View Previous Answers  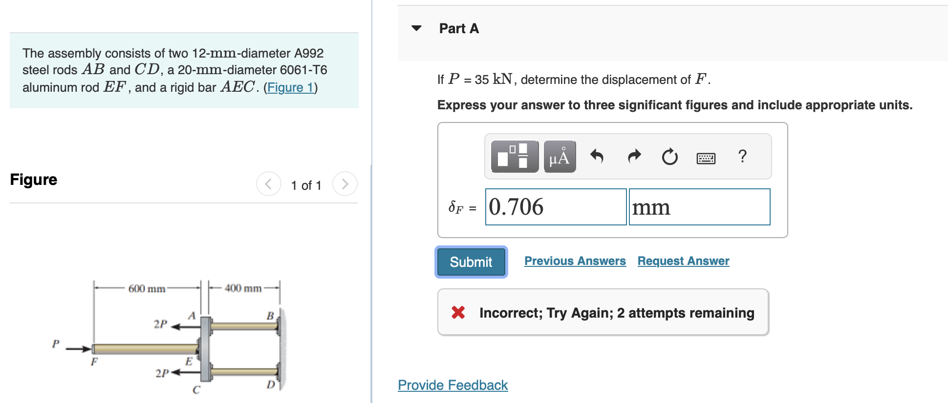[x=575, y=261]
